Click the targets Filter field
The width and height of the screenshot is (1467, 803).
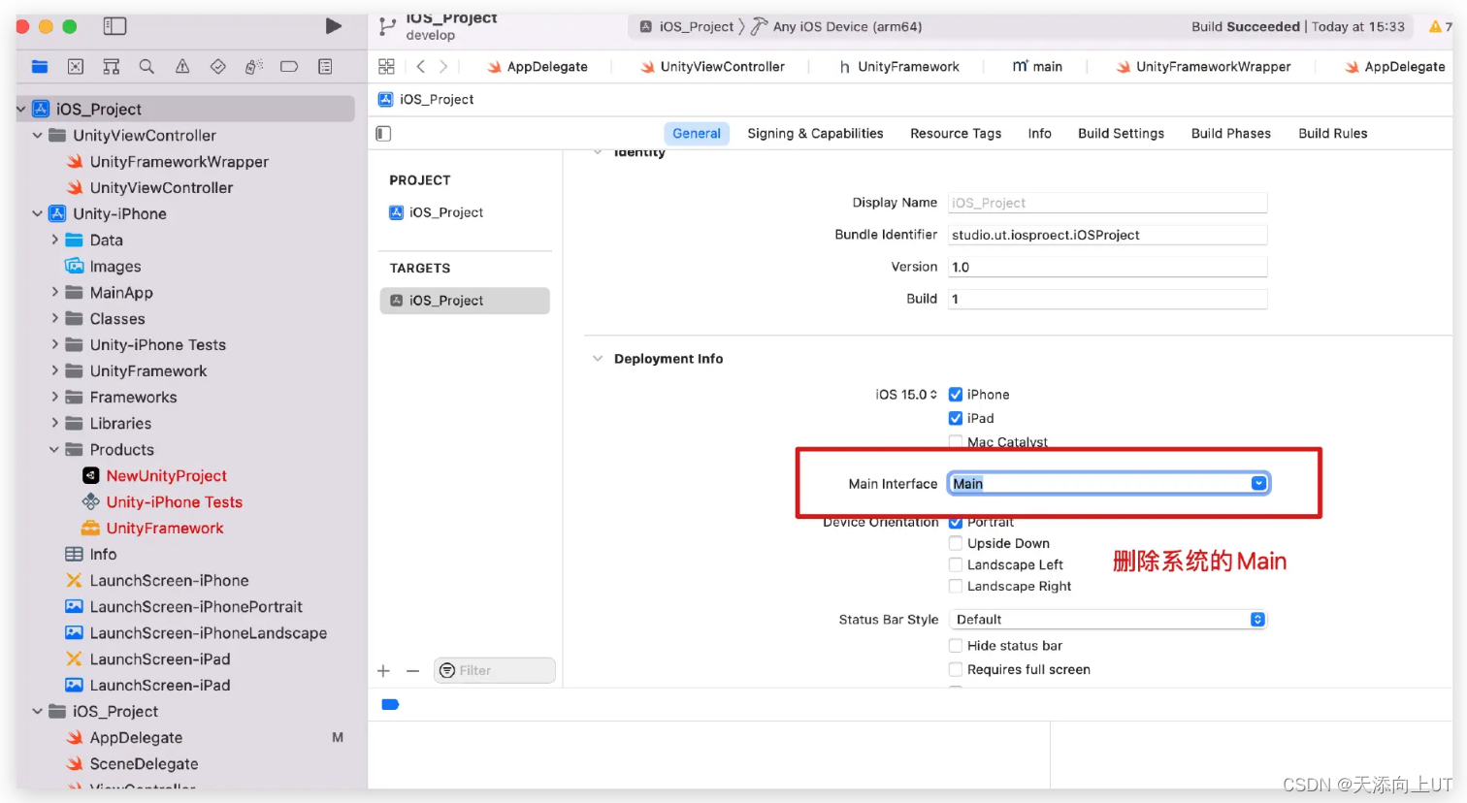tap(494, 670)
